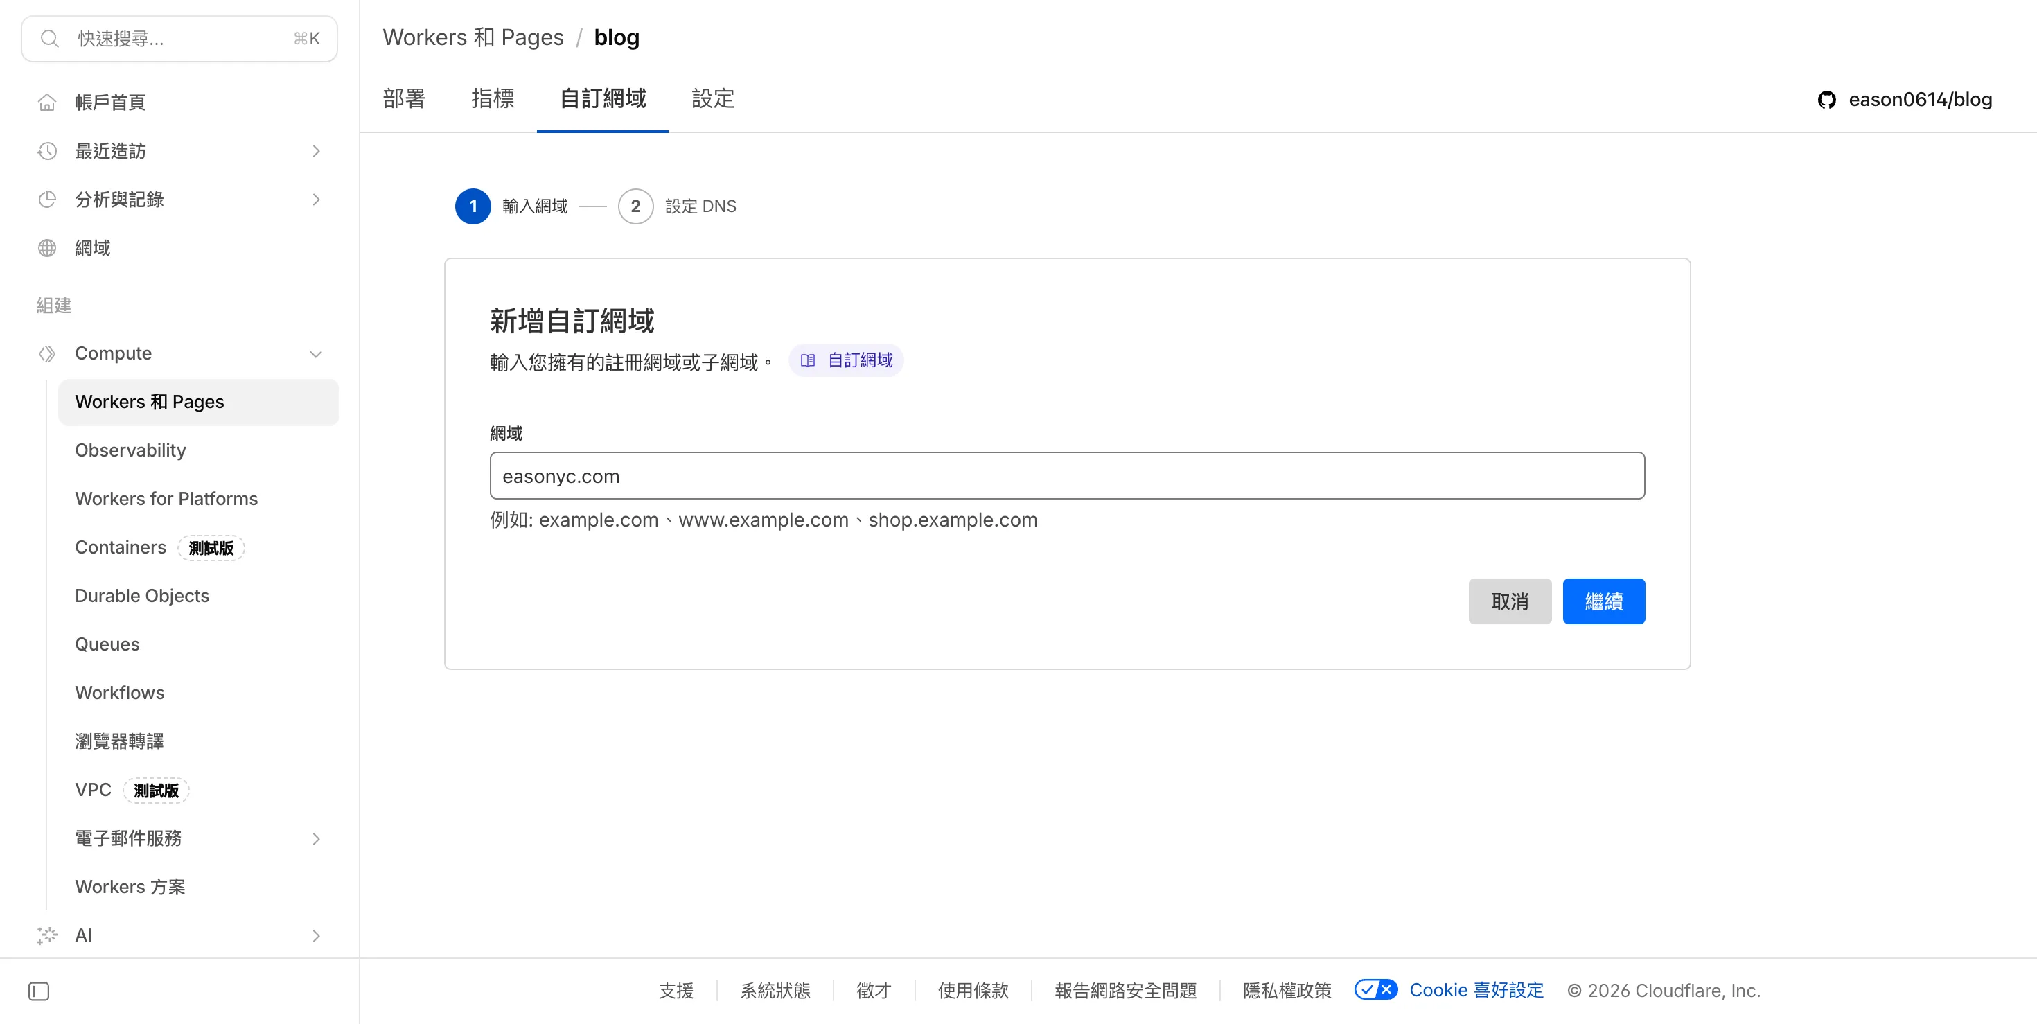2037x1024 pixels.
Task: Click the 網域 input field containing easonyc.com
Action: pyautogui.click(x=1066, y=476)
